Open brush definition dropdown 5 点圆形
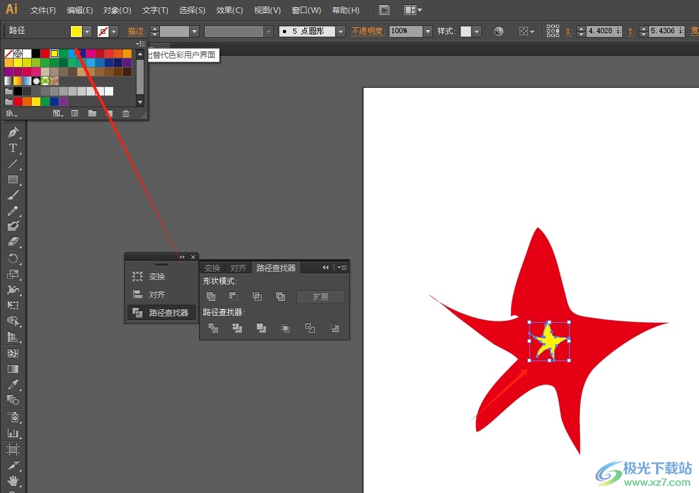Viewport: 699px width, 493px height. (341, 32)
